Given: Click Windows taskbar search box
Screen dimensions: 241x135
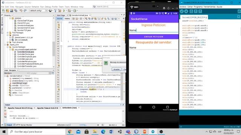Looking at the screenshot, I should (x=37, y=132).
